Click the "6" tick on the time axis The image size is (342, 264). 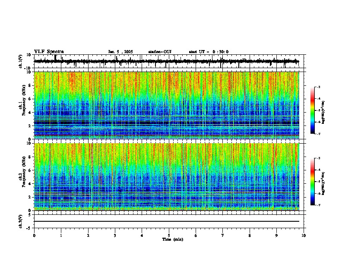[196, 236]
